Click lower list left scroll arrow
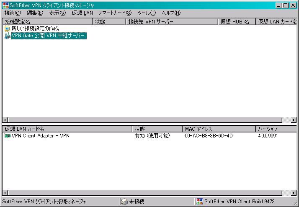This screenshot has height=207, width=299. (x=5, y=193)
